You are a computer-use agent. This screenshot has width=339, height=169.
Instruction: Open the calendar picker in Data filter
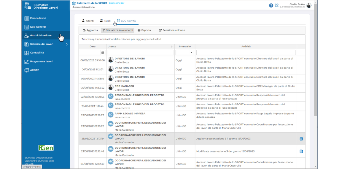[103, 52]
